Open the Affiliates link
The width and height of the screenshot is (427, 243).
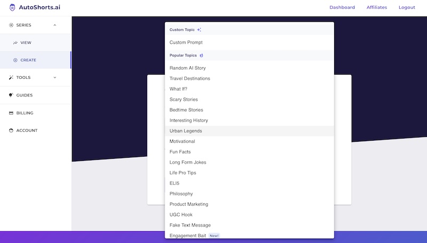click(377, 7)
